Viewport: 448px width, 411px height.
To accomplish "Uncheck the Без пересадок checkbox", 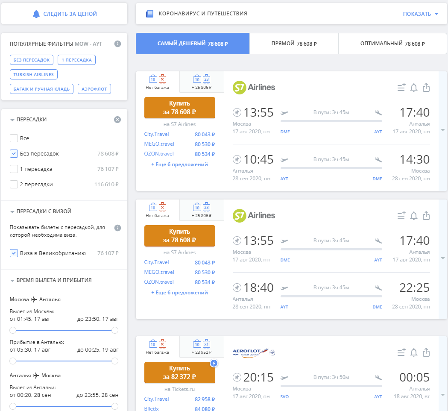I will coord(14,153).
